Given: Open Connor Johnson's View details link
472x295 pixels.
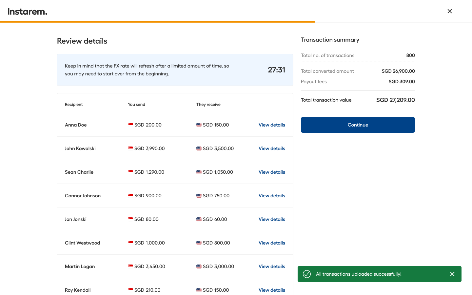Looking at the screenshot, I should click(x=271, y=196).
